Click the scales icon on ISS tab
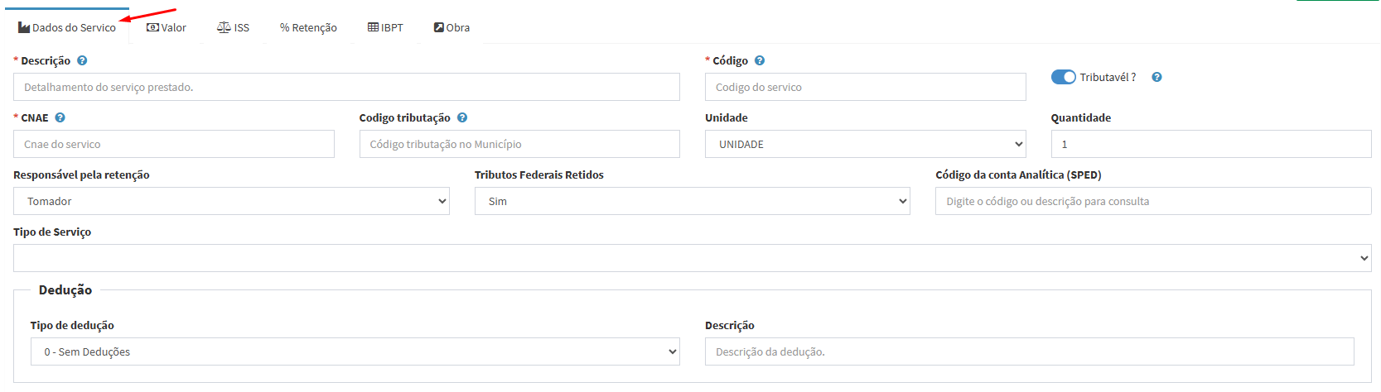The height and width of the screenshot is (392, 1381). [224, 28]
